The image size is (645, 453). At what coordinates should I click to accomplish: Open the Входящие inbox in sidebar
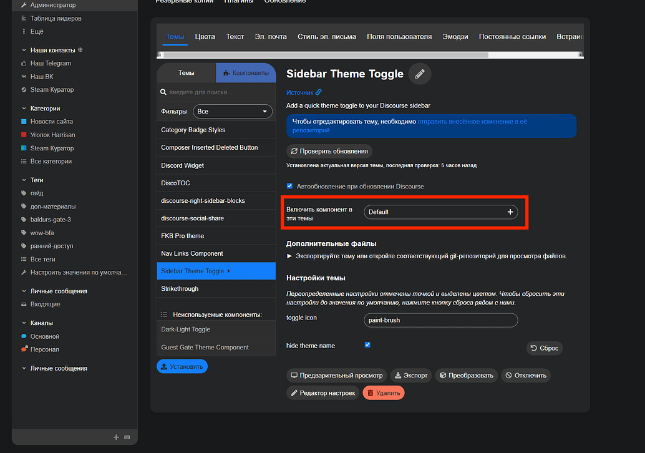45,304
